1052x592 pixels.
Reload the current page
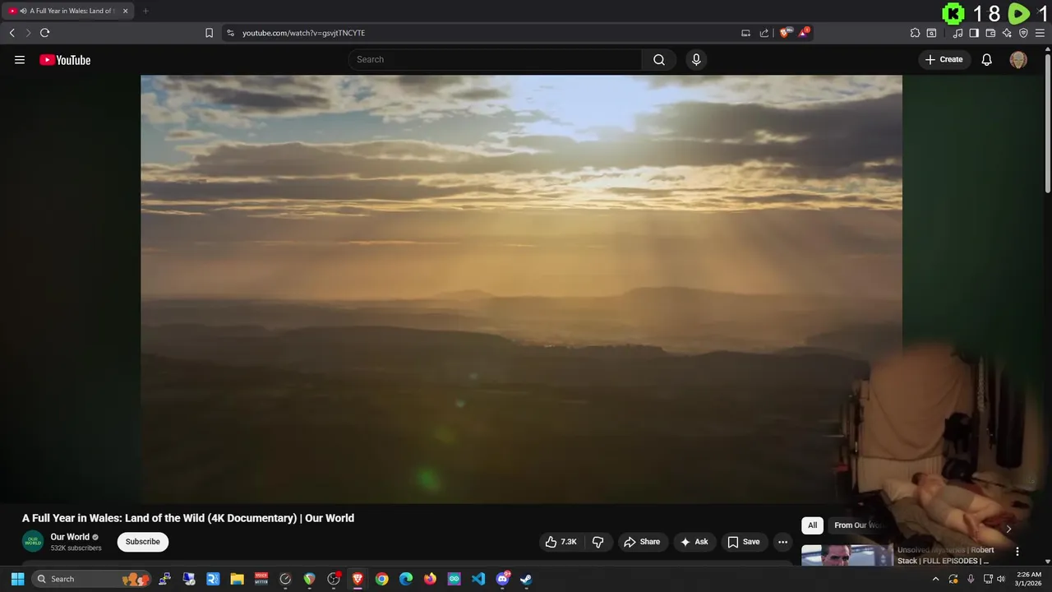pyautogui.click(x=45, y=33)
